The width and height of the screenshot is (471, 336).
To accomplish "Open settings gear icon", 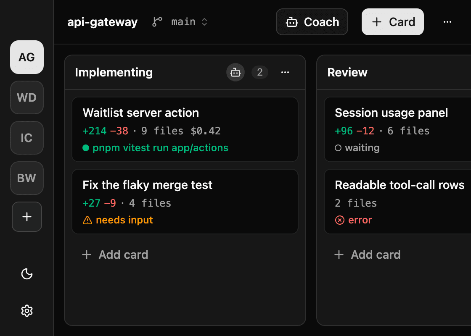I will [27, 311].
